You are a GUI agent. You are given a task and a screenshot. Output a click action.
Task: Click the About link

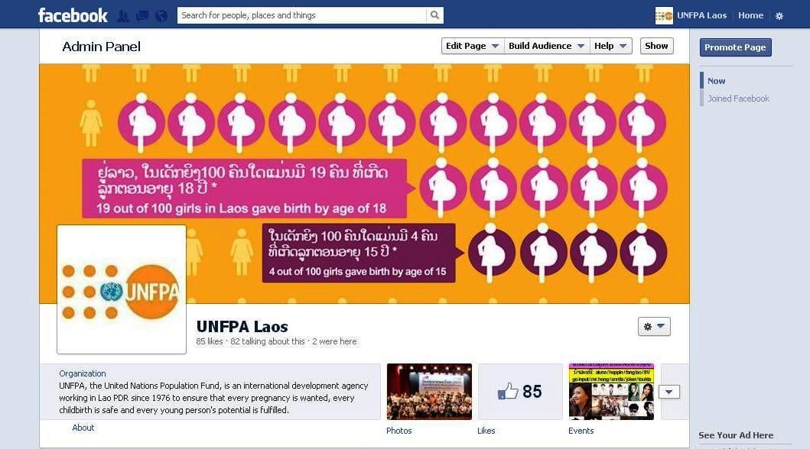point(83,428)
